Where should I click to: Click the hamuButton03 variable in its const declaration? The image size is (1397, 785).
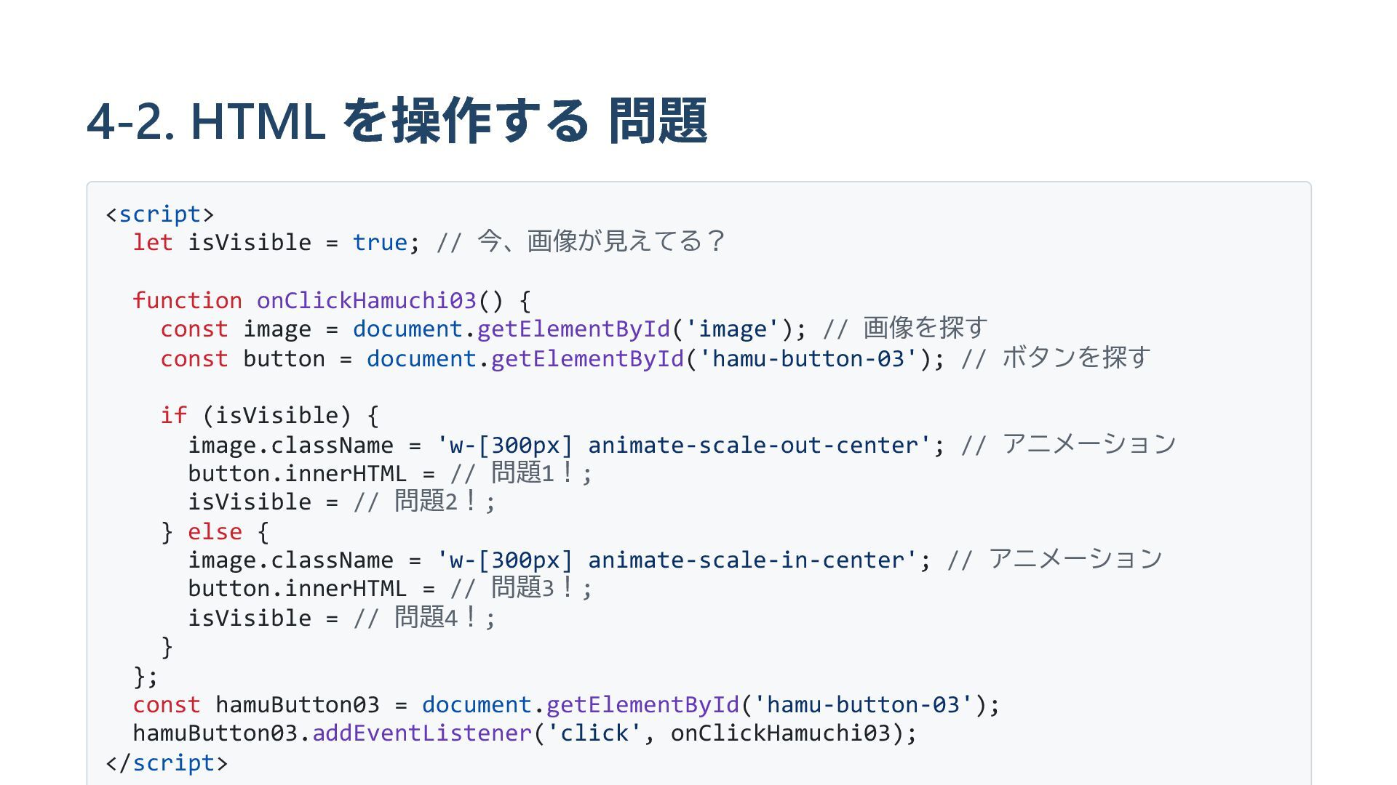pyautogui.click(x=297, y=705)
